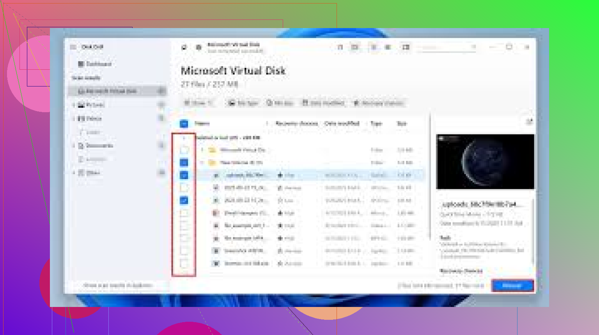This screenshot has height=335, width=599.
Task: Open the File Type filter
Action: click(x=243, y=103)
